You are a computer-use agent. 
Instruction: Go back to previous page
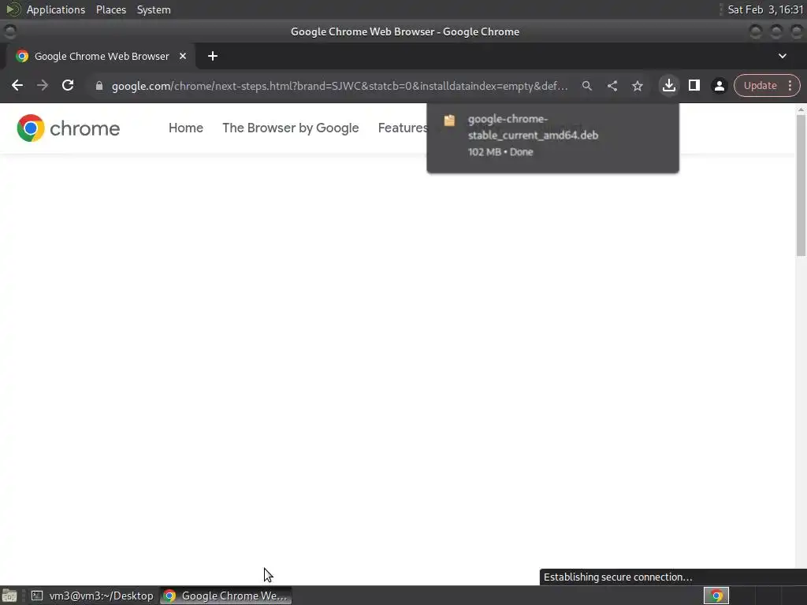(17, 85)
